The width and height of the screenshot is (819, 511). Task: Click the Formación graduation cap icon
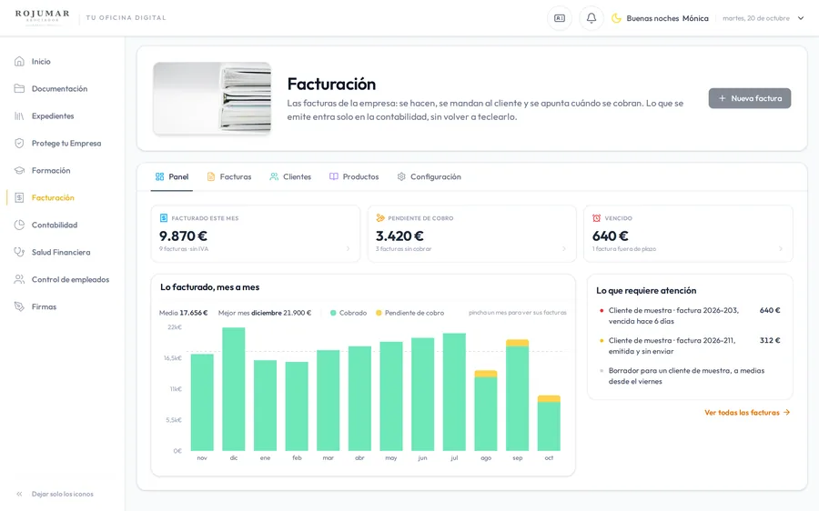click(19, 170)
